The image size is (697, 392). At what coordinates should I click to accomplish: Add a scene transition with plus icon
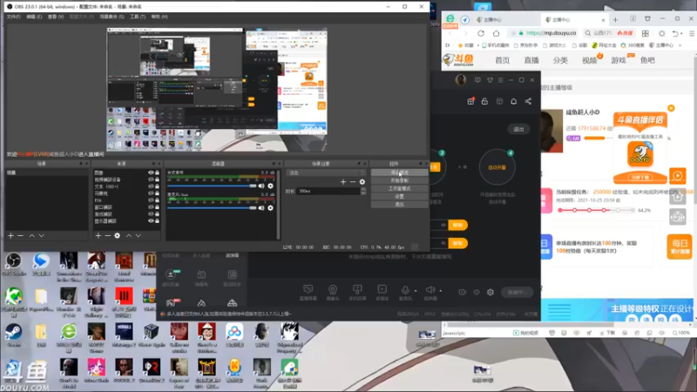pos(343,182)
